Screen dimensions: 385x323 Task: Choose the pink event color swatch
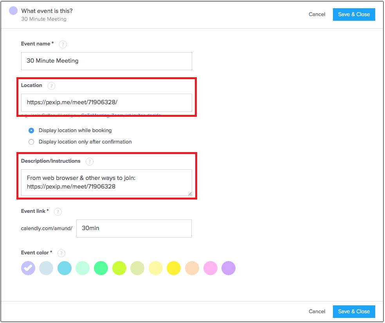[210, 269]
